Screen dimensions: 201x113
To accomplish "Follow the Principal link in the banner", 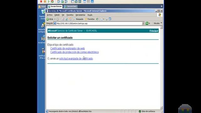I will coord(154,31).
